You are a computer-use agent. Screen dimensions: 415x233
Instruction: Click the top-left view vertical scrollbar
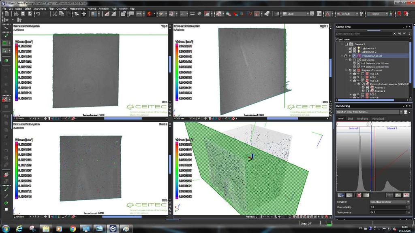point(170,64)
